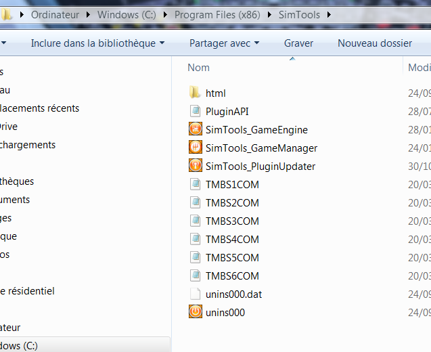Open Emplacements récents in navigation pane
431x352 pixels.
click(x=39, y=108)
